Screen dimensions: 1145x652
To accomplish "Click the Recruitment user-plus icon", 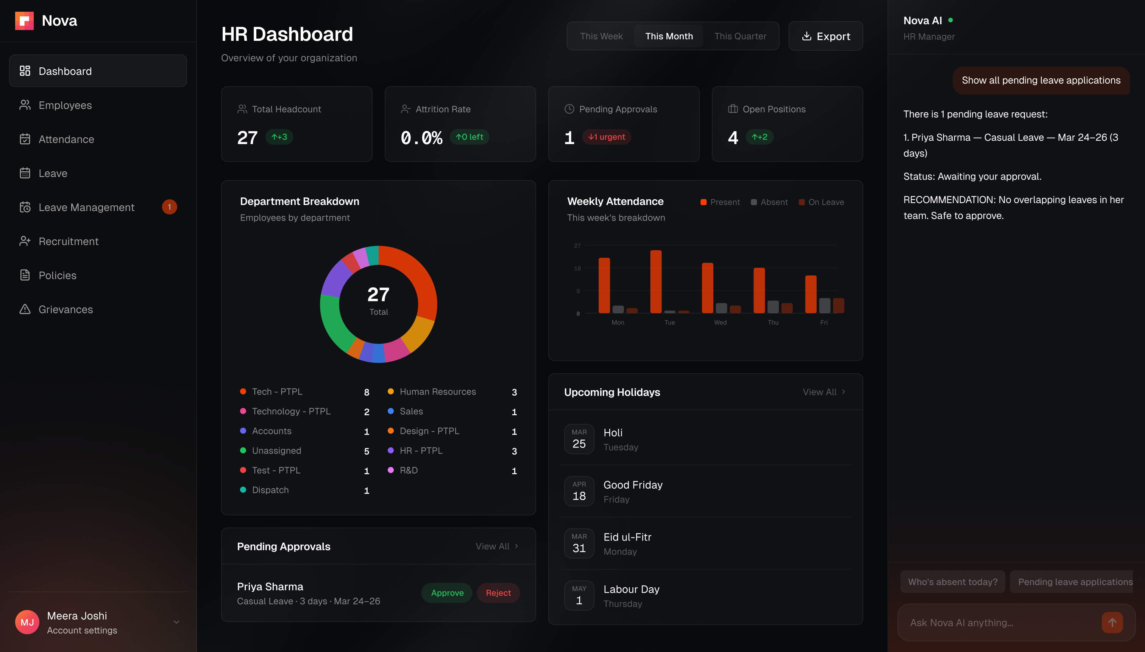I will pos(25,241).
